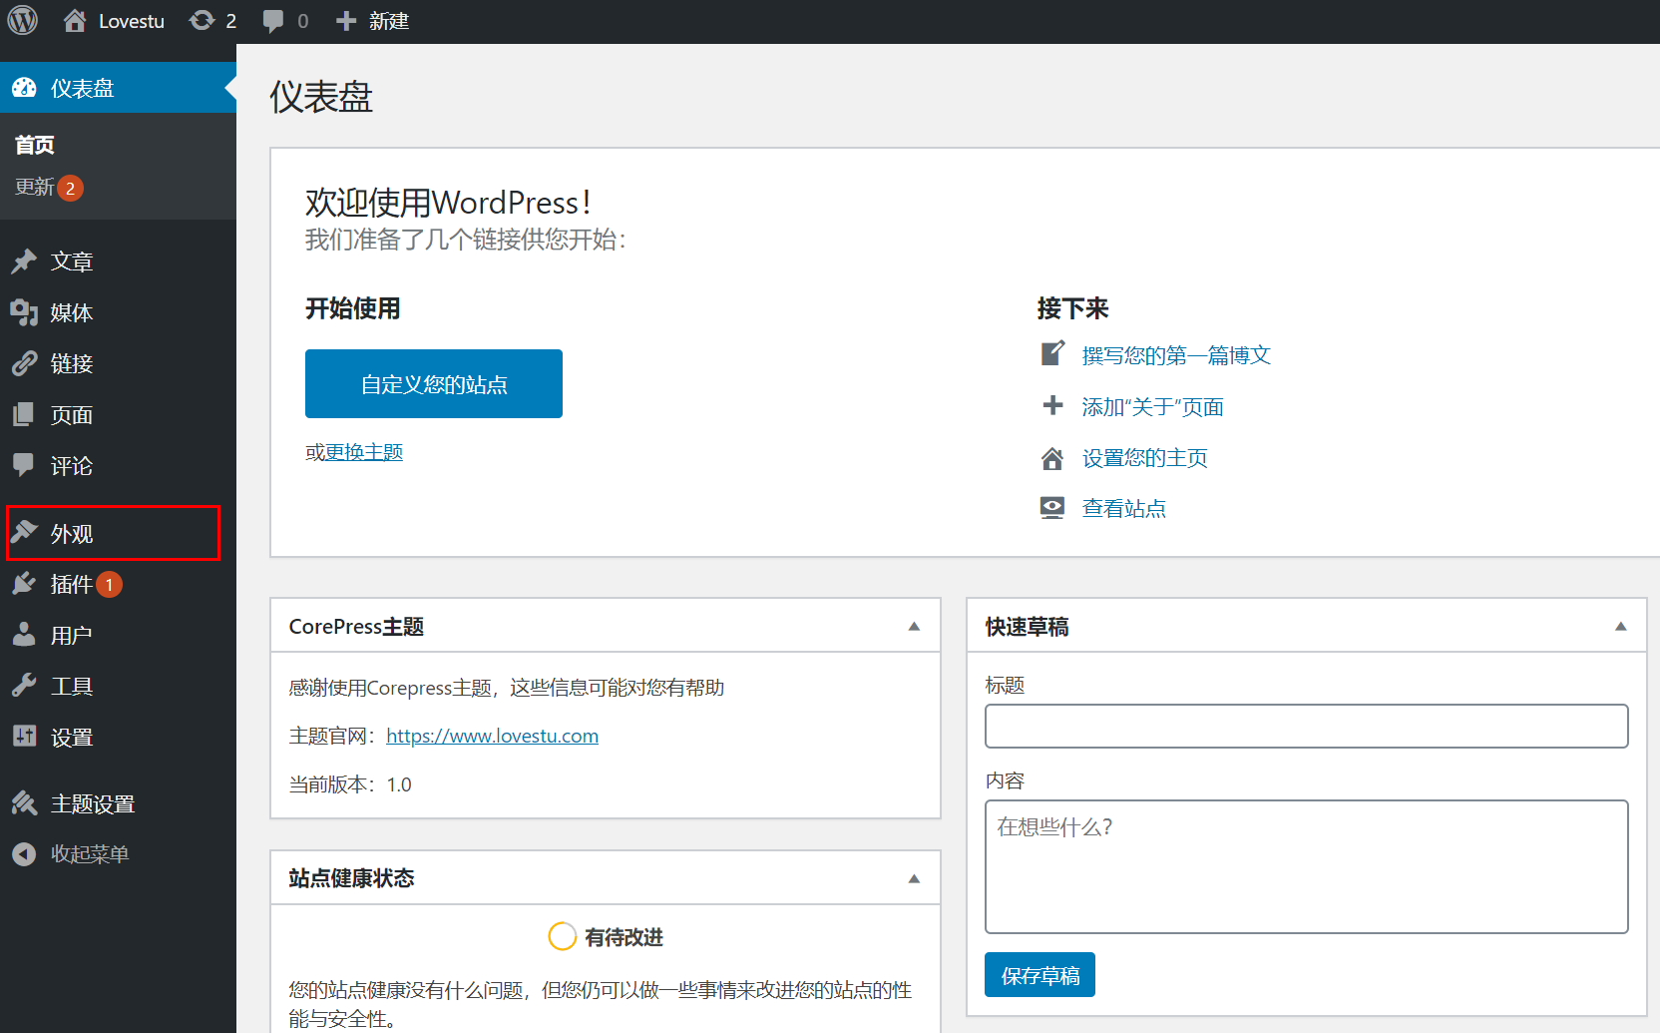The width and height of the screenshot is (1660, 1033).
Task: Click the 自定义您的站点 button
Action: [434, 383]
